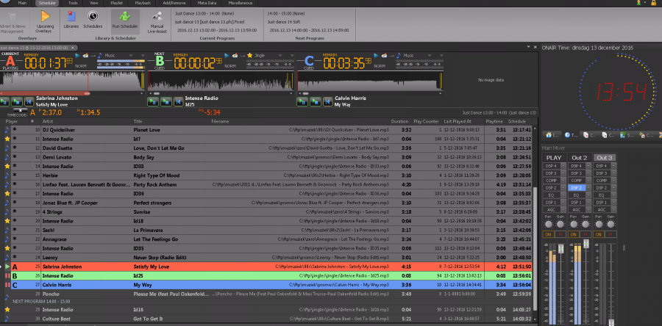Click the Gain knob of PLAY channel
This screenshot has width=662, height=326.
pyautogui.click(x=560, y=224)
